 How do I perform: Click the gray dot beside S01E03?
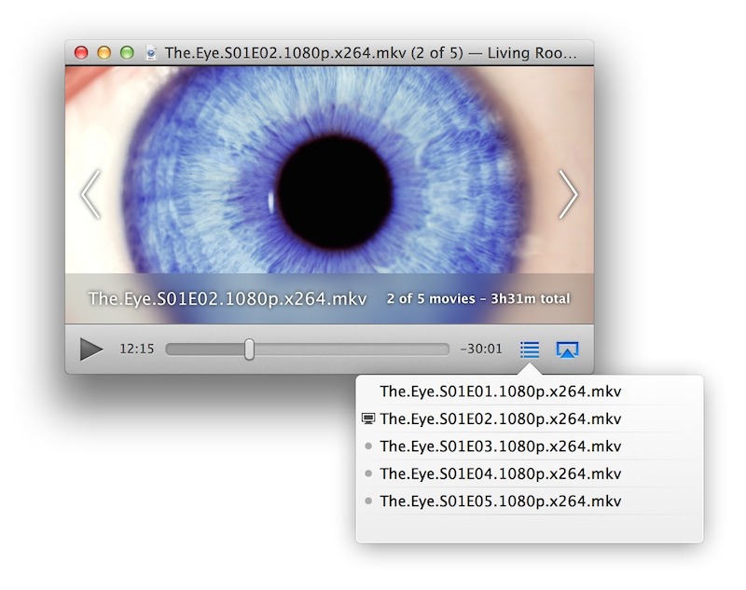coord(368,446)
